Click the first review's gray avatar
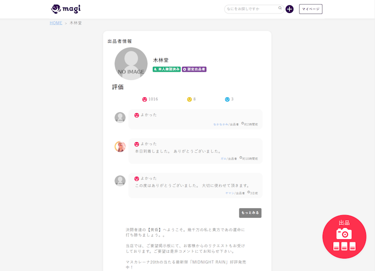 (x=120, y=117)
